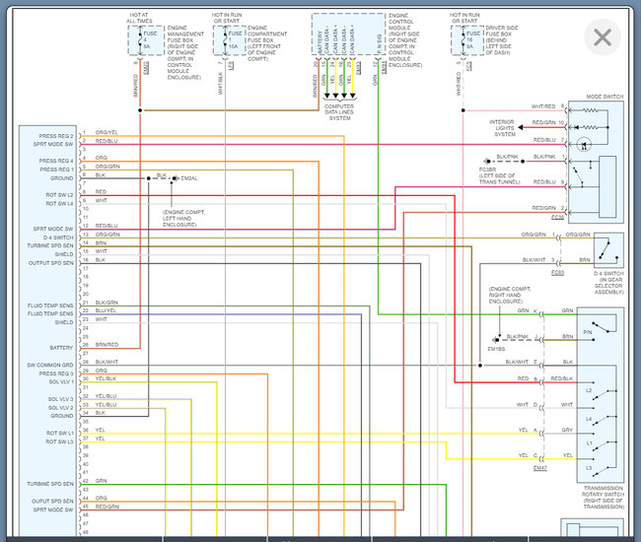Click the FC3BR ground label
This screenshot has width=641, height=542.
pyautogui.click(x=488, y=169)
